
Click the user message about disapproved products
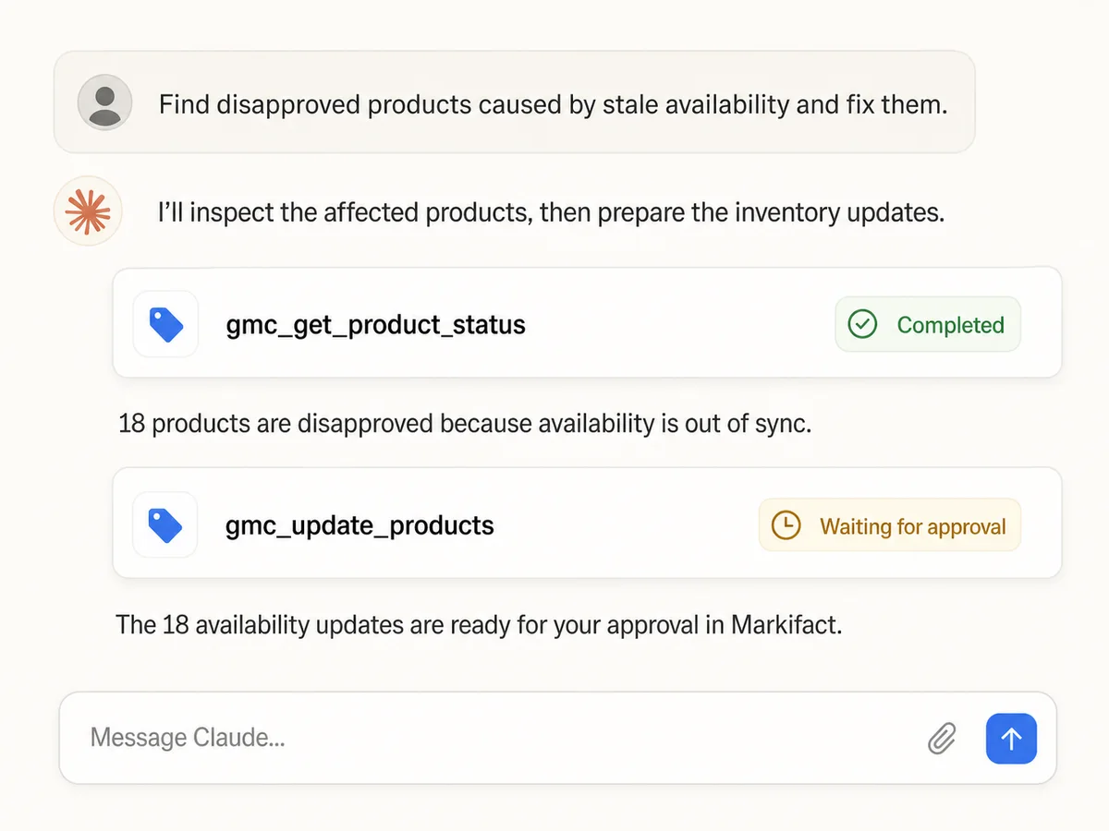pyautogui.click(x=515, y=102)
